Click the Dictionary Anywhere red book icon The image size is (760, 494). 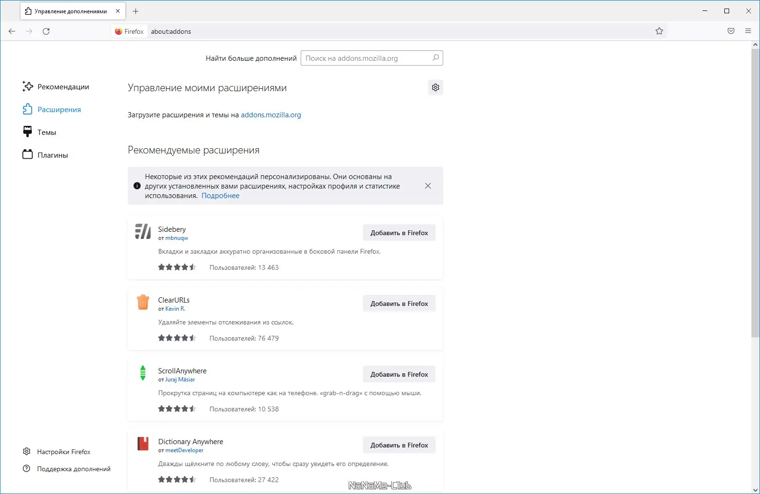(x=143, y=444)
